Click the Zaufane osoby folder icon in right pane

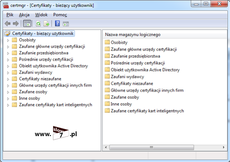(107, 97)
